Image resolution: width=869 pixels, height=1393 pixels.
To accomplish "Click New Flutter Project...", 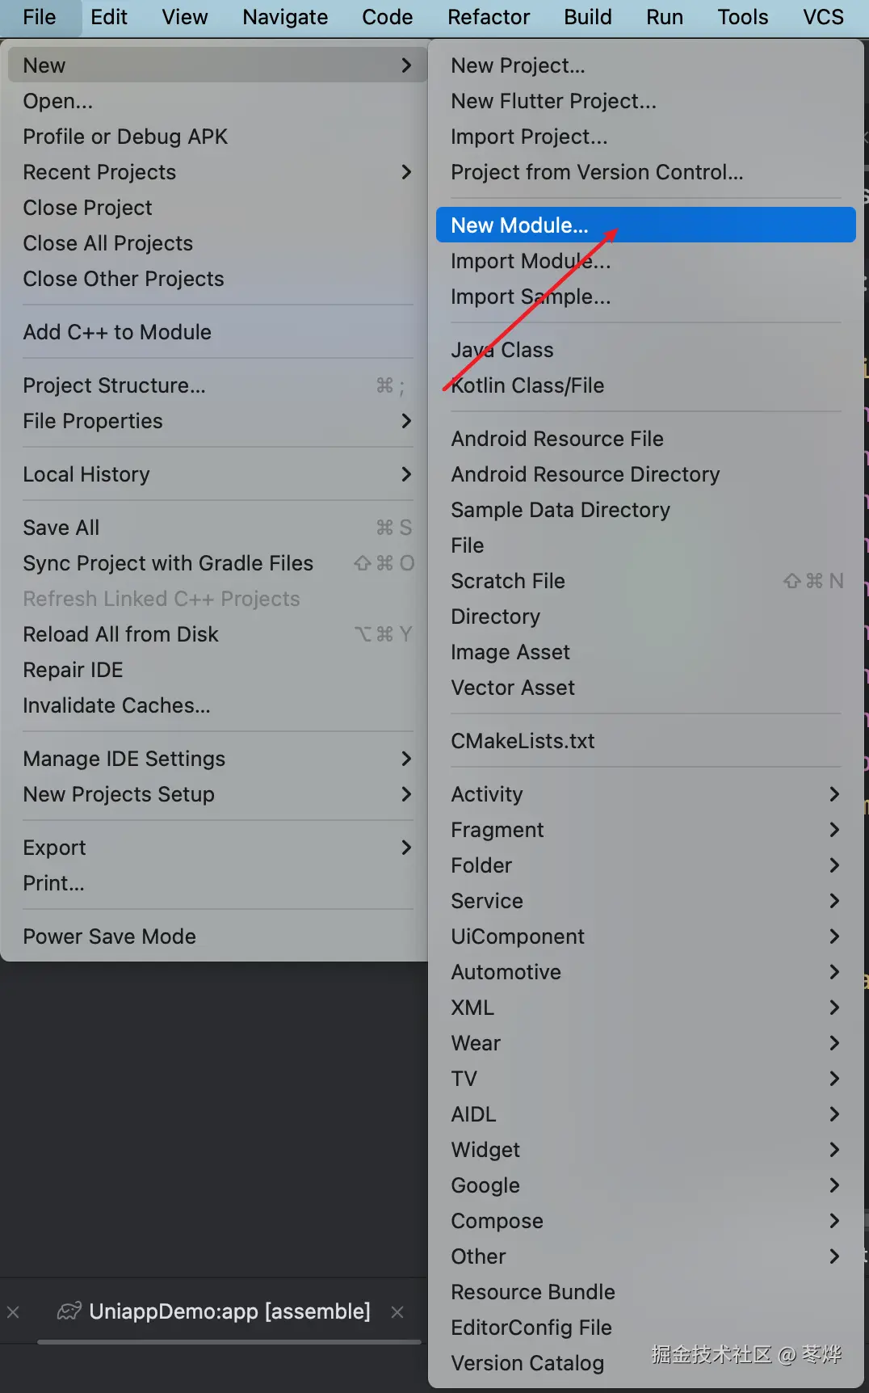I will click(x=554, y=101).
